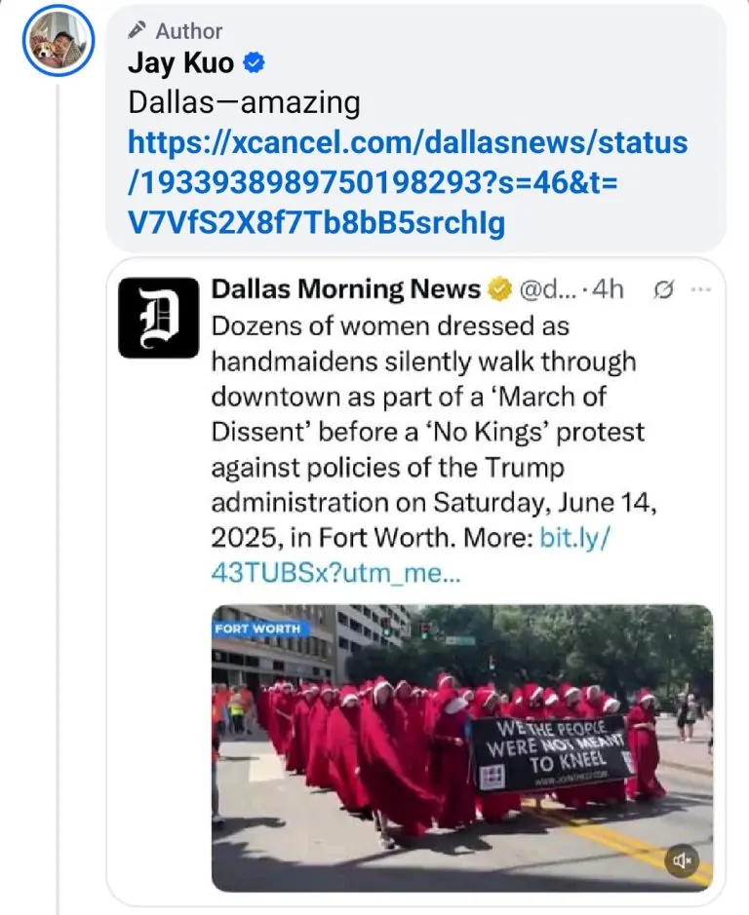Open the Dallas Morning News account name
The height and width of the screenshot is (915, 749).
tap(346, 289)
